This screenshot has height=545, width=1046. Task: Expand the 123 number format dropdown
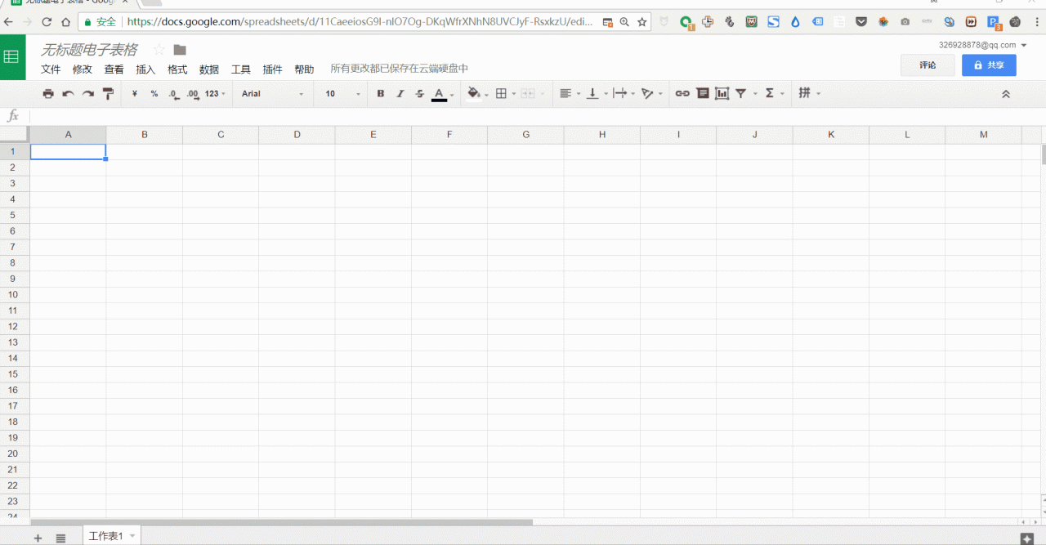[x=215, y=94]
